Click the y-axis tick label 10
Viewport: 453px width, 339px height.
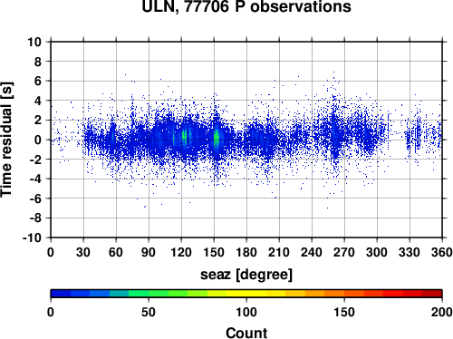(x=34, y=42)
